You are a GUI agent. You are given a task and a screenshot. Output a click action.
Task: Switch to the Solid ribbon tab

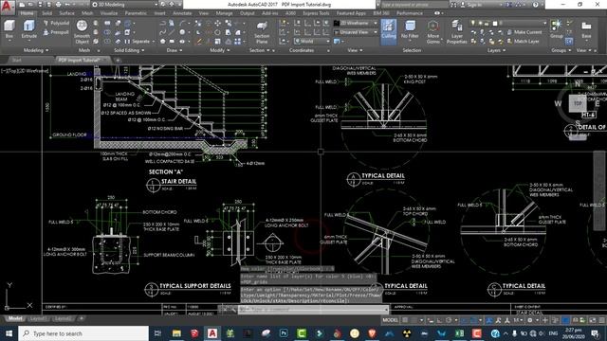[46, 13]
